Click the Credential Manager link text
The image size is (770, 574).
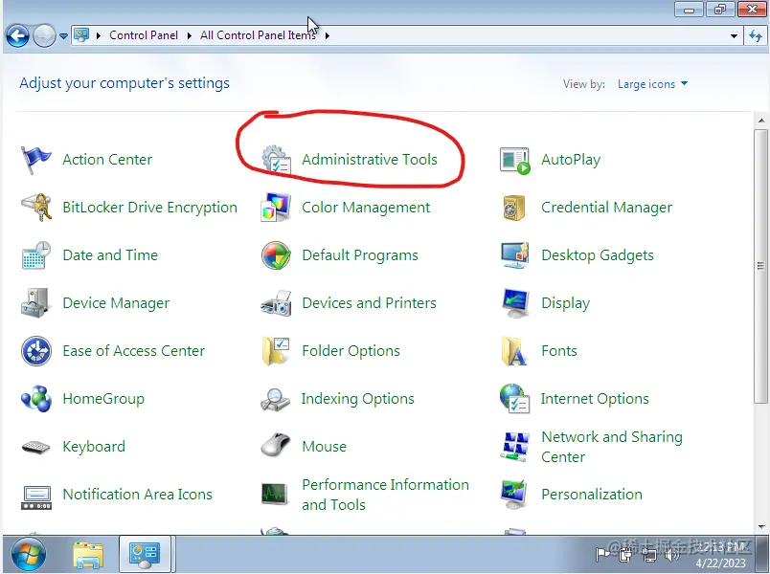pyautogui.click(x=606, y=208)
